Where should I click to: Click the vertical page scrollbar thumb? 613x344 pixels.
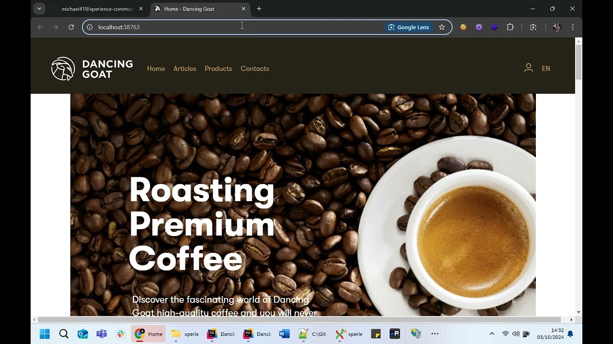click(579, 62)
